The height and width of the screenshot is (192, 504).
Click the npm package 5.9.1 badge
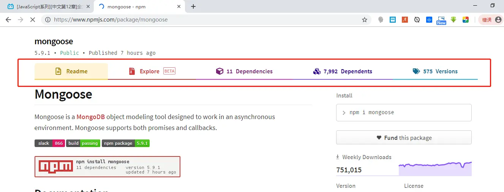click(126, 143)
